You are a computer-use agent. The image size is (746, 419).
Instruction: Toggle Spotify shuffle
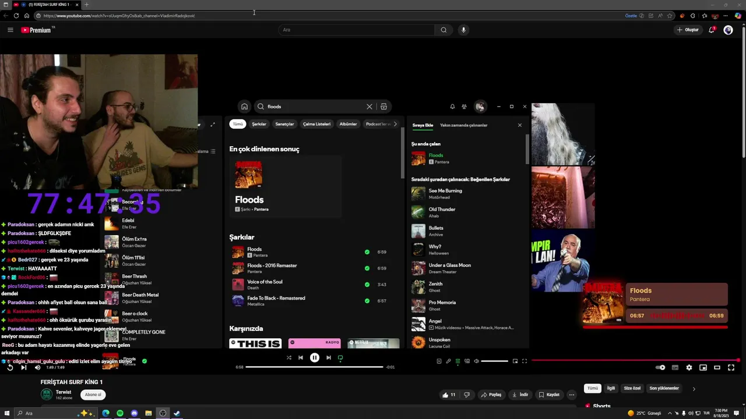(288, 358)
